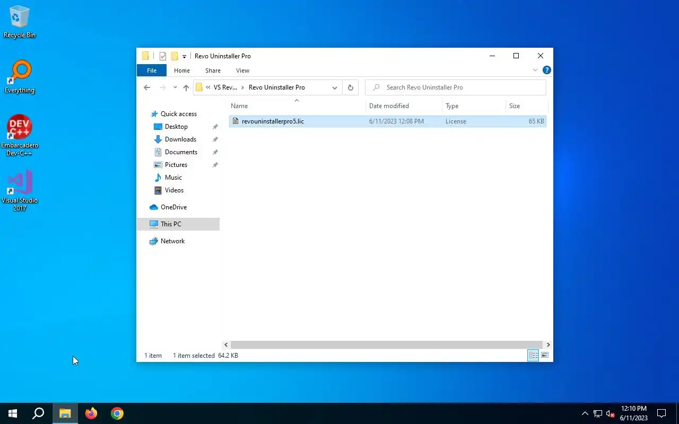The width and height of the screenshot is (679, 424).
Task: Open the taskbar clock and date
Action: pos(633,413)
